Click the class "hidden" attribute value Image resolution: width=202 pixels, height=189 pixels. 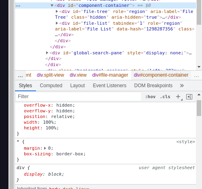tap(98, 17)
